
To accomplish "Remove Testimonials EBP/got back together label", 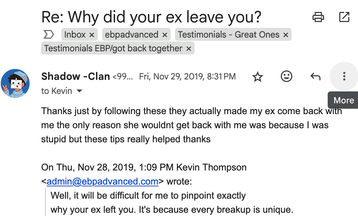I will click(189, 49).
